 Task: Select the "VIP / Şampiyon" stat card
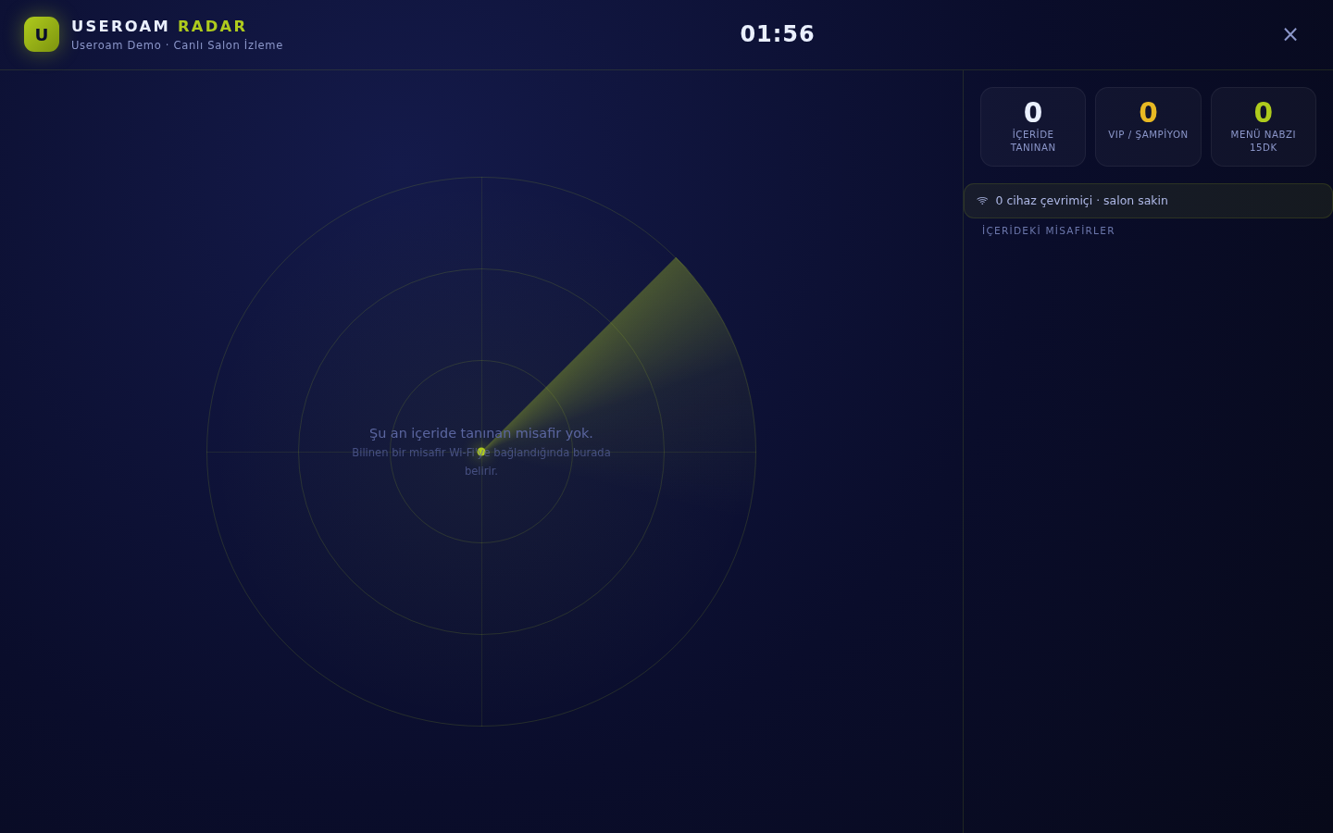point(1148,127)
